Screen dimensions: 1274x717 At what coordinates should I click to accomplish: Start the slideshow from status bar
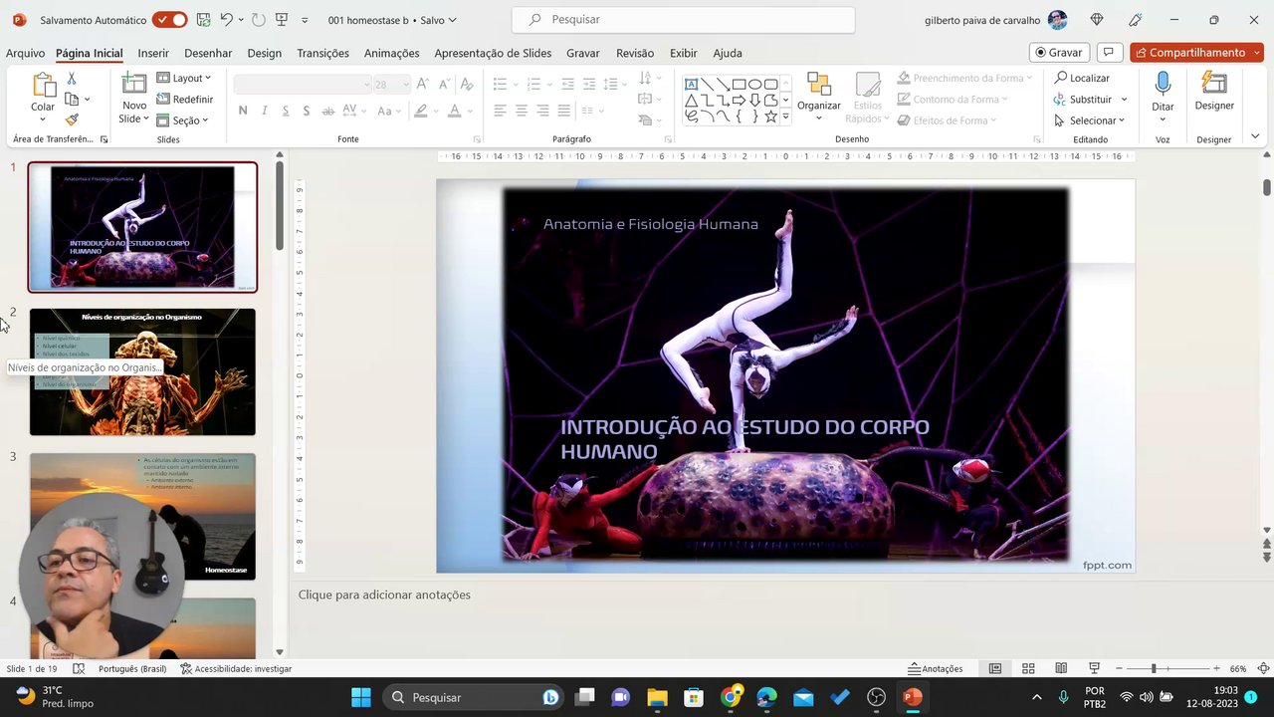pyautogui.click(x=1094, y=668)
